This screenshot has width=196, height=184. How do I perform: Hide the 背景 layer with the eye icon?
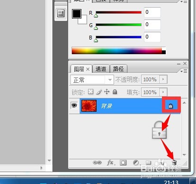click(x=74, y=106)
